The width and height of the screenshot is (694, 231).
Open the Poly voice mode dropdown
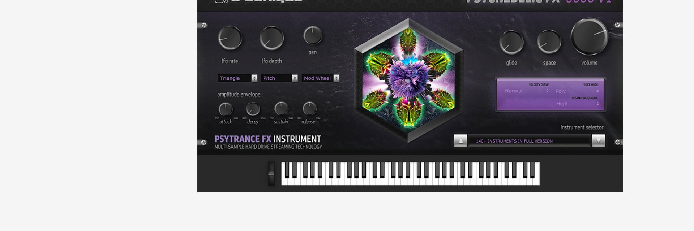pos(577,91)
